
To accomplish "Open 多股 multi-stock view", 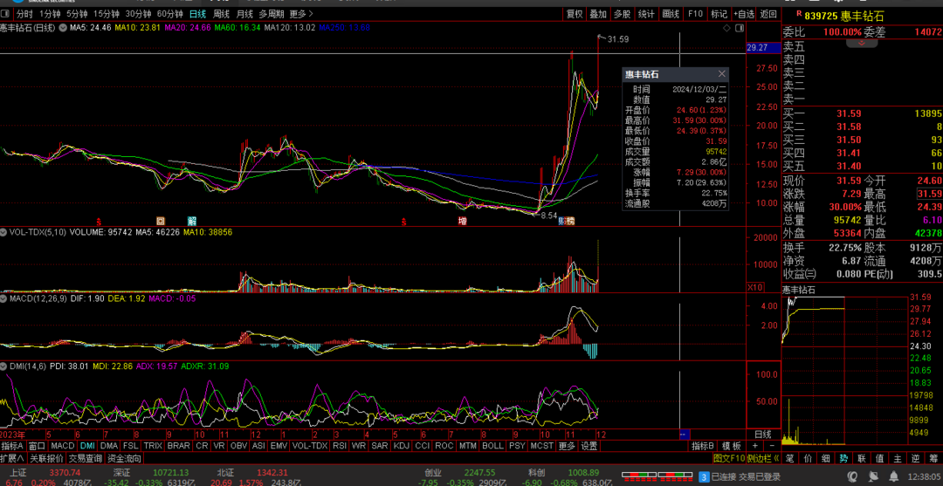I will click(x=623, y=13).
